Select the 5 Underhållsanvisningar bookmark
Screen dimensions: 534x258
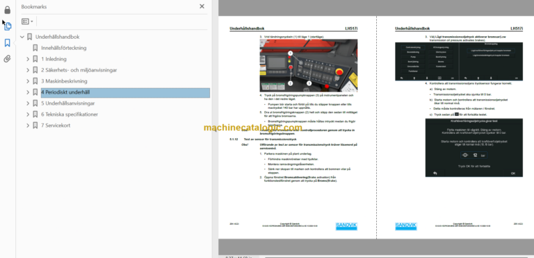[x=67, y=103]
